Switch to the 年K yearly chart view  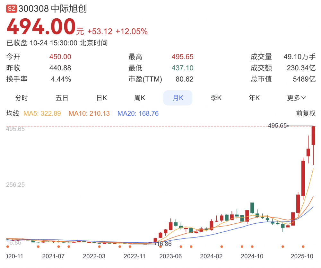coord(254,98)
